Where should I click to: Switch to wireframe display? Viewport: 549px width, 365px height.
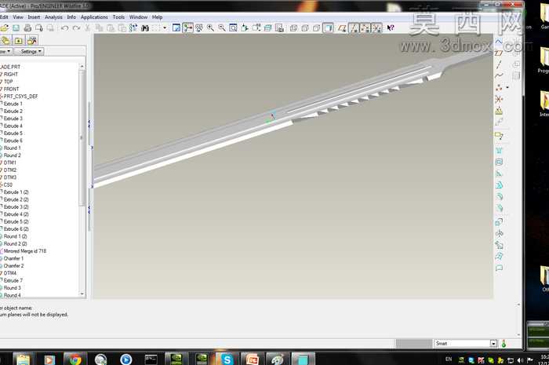coord(294,28)
